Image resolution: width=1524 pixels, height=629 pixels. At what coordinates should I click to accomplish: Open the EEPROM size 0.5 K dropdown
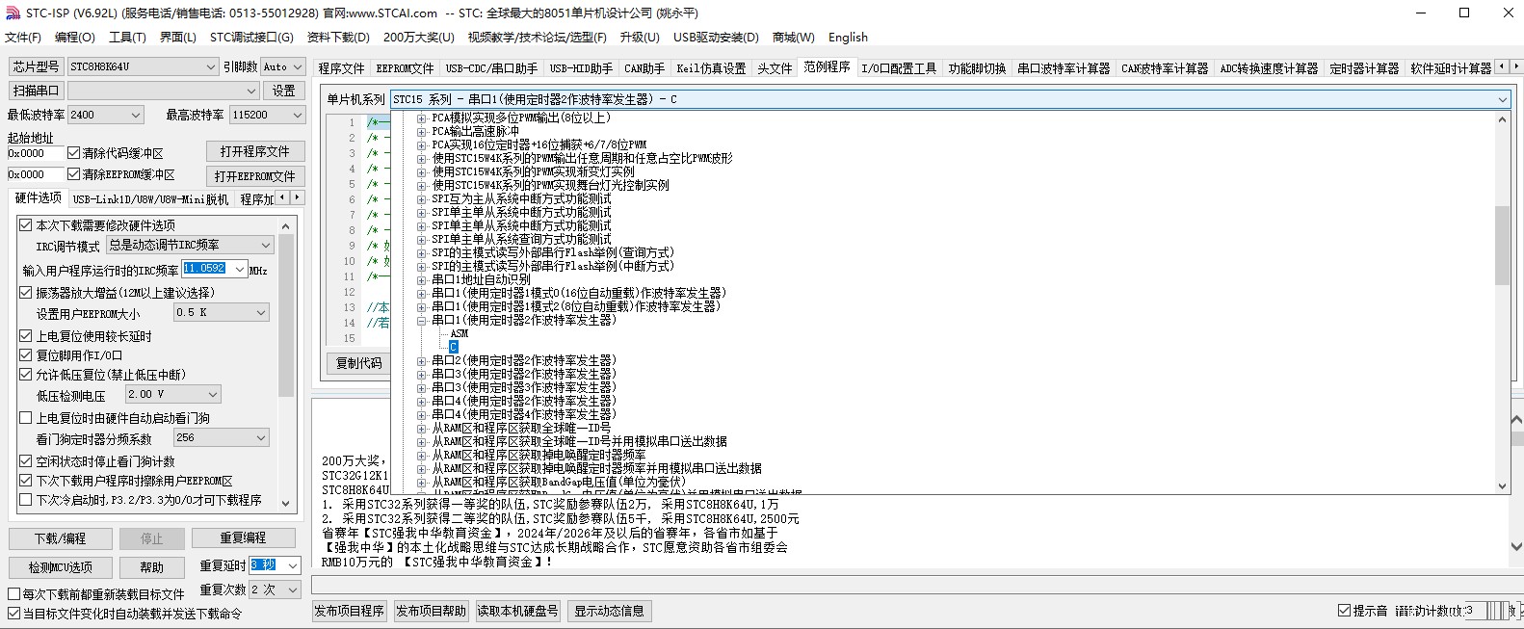tap(222, 312)
